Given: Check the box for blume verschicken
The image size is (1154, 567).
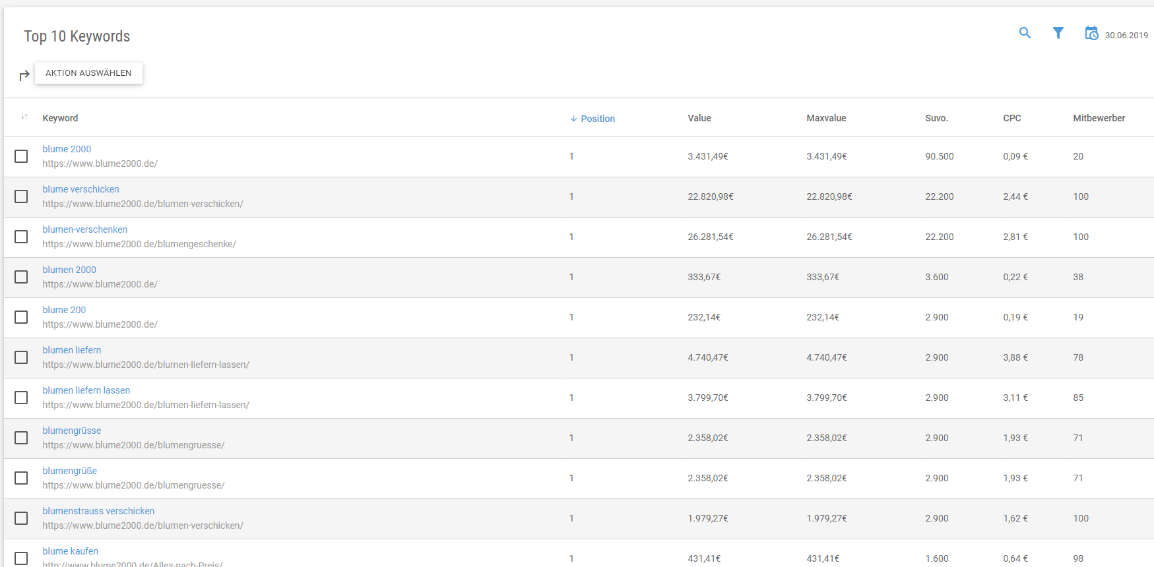Looking at the screenshot, I should (21, 196).
